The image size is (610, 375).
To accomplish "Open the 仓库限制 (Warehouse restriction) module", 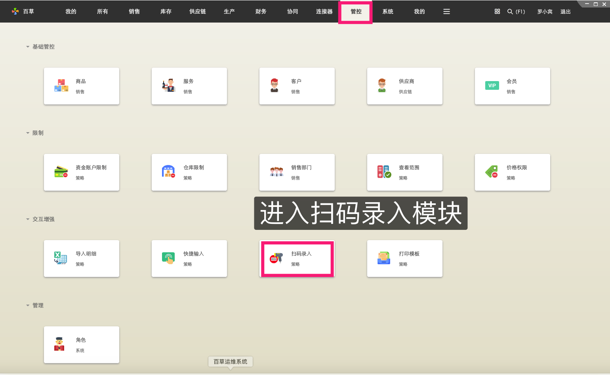I will (189, 172).
